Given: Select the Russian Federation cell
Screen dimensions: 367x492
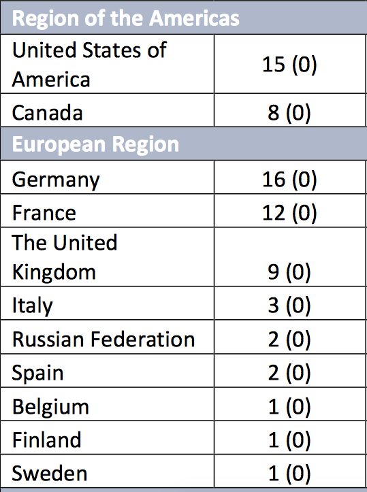Looking at the screenshot, I should [x=107, y=337].
